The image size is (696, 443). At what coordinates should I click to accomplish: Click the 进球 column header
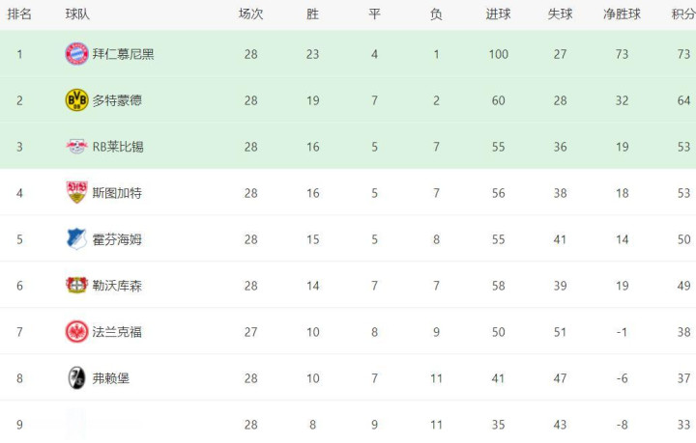click(x=498, y=14)
